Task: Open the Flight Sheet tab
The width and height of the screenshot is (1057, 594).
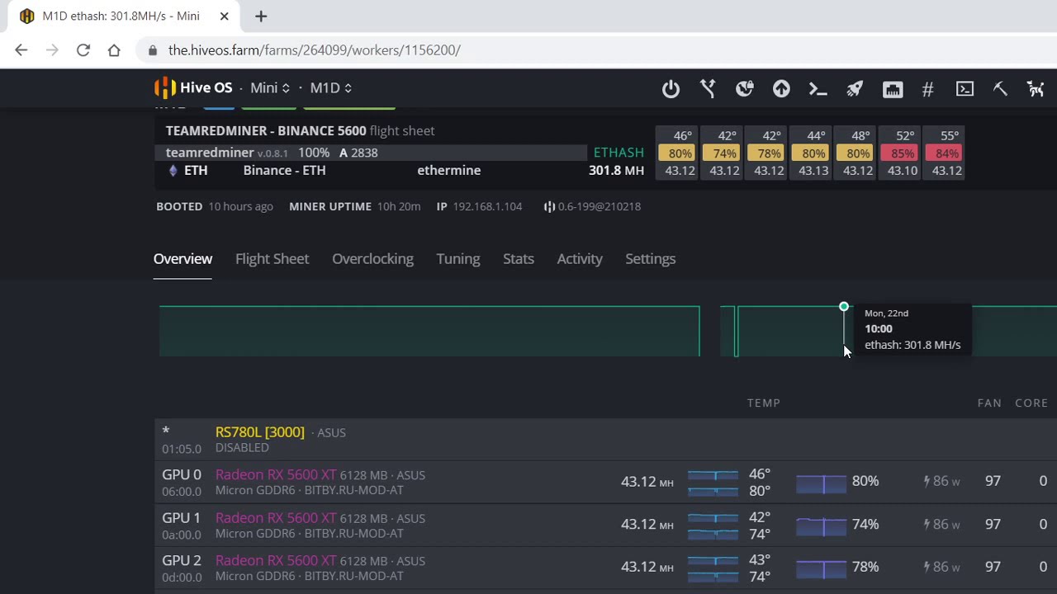Action: (272, 259)
